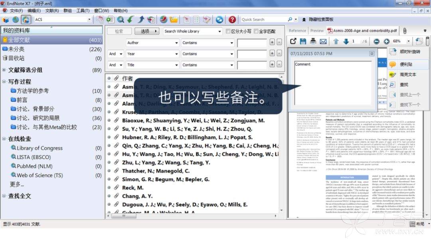Toggle read status dot for Reck row

(x=109, y=188)
